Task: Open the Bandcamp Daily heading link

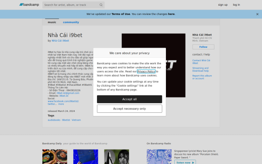Action: pyautogui.click(x=52, y=143)
